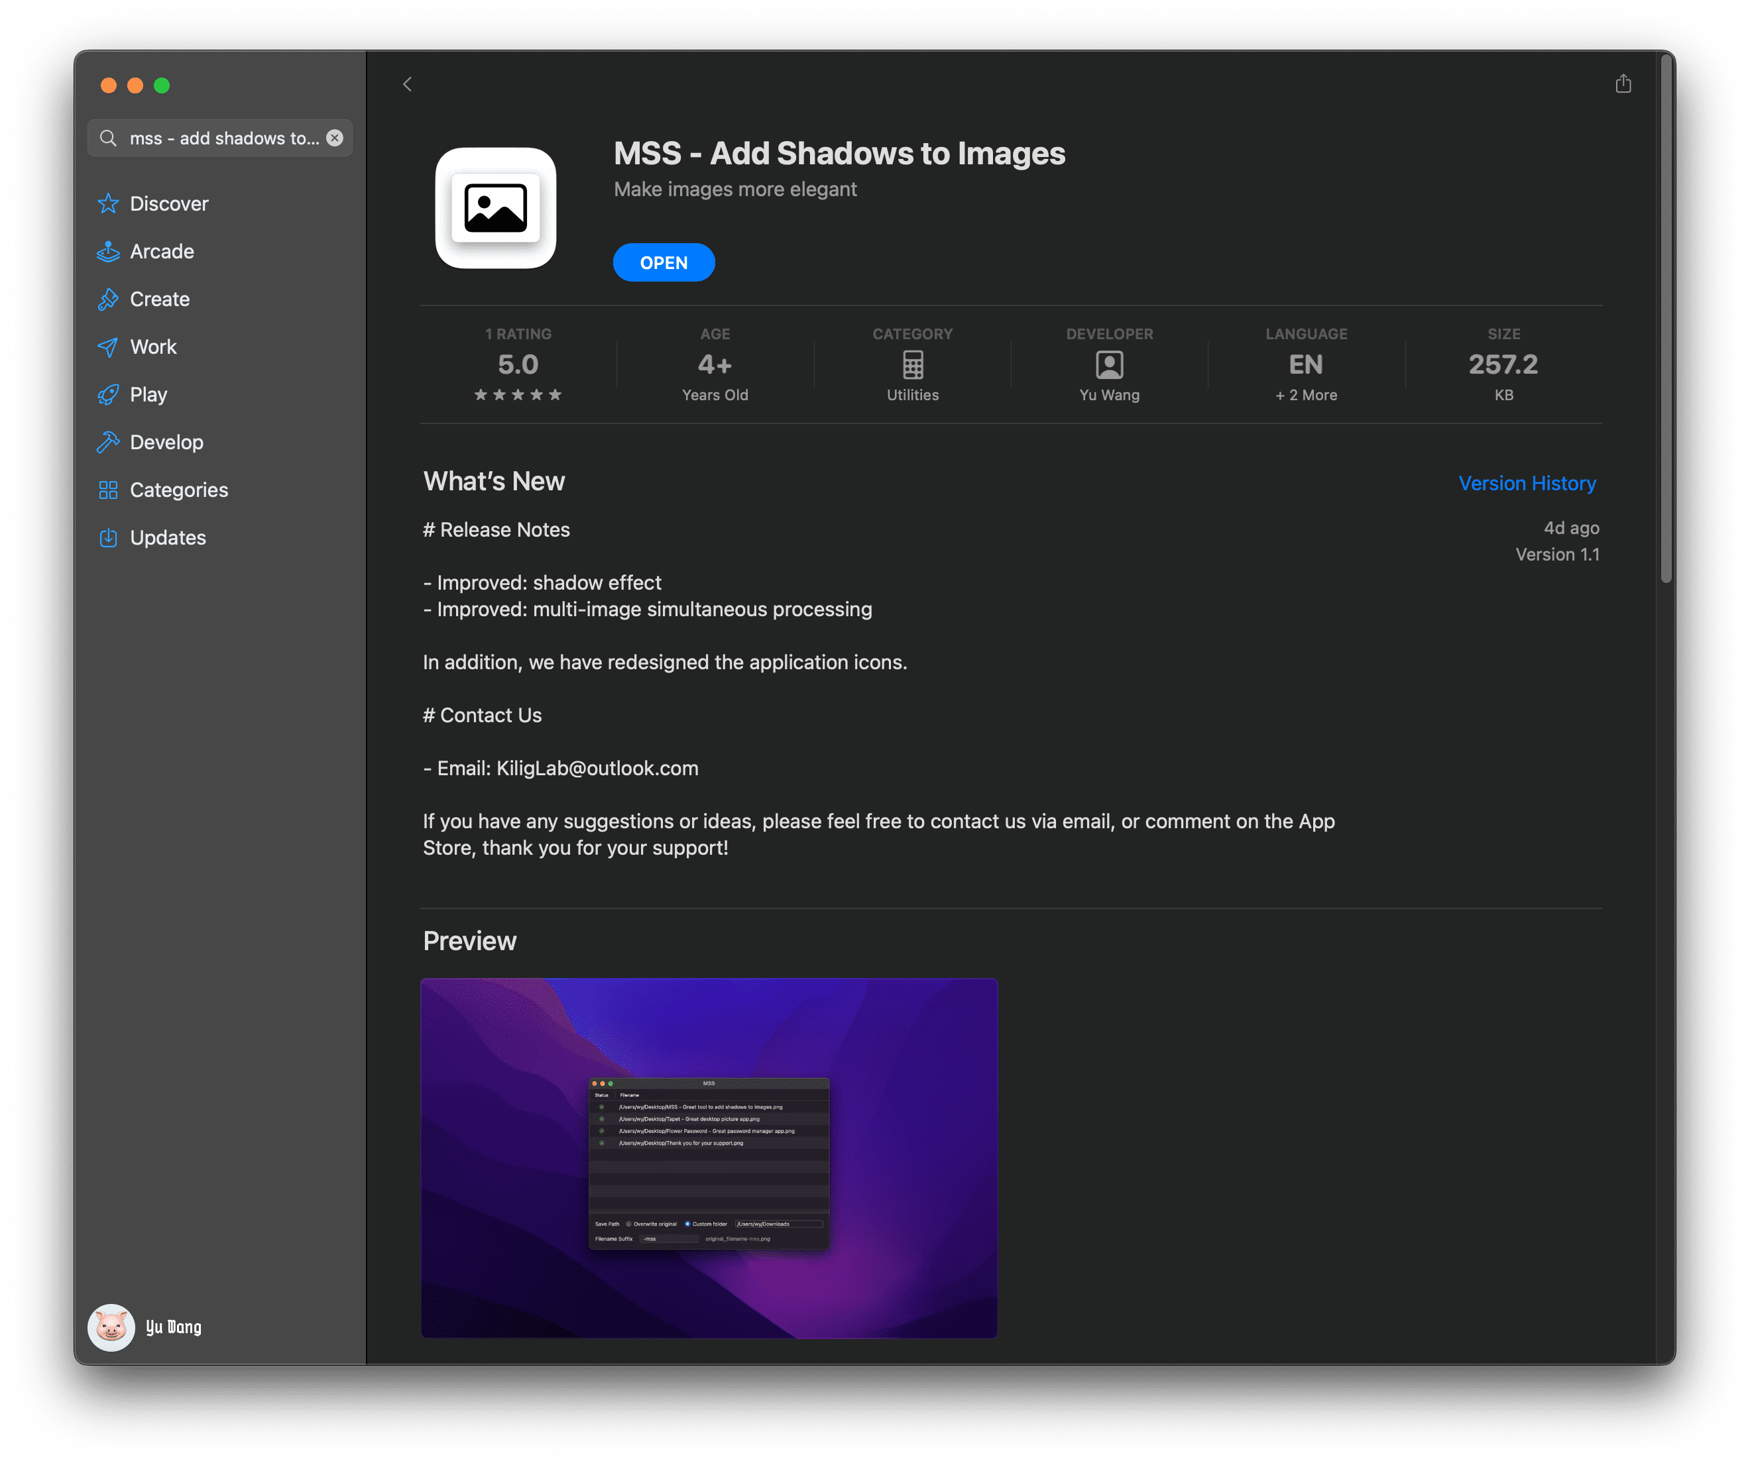Open the Develop section icon
The image size is (1750, 1463).
109,442
